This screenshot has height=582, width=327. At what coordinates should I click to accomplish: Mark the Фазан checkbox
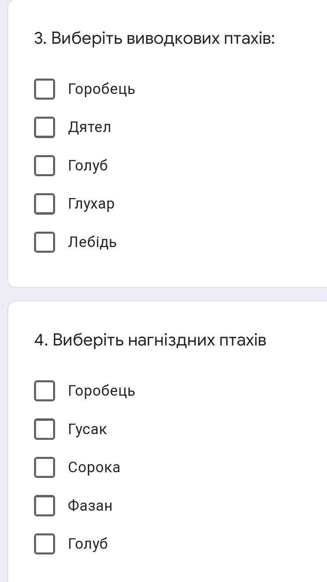[x=45, y=505]
